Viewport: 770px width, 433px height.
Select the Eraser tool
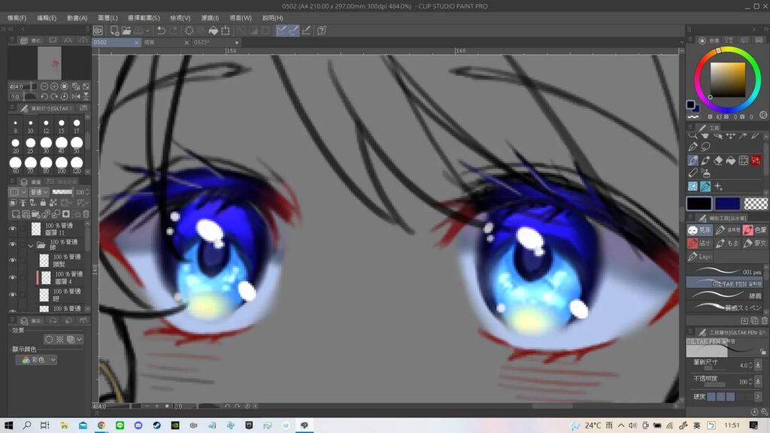coord(718,161)
